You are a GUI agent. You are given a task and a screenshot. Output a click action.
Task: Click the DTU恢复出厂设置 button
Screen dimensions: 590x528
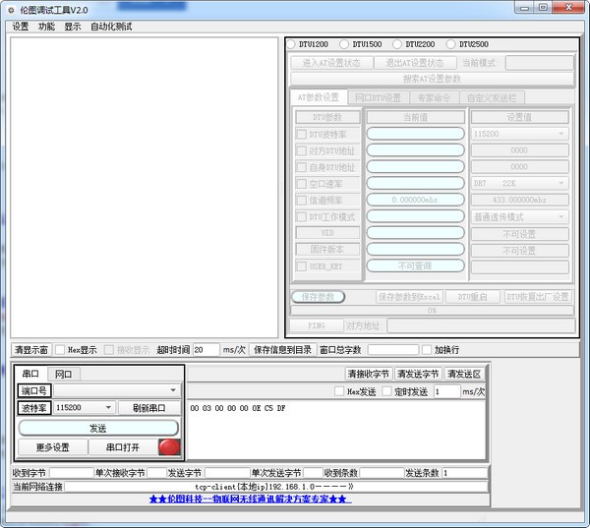538,297
